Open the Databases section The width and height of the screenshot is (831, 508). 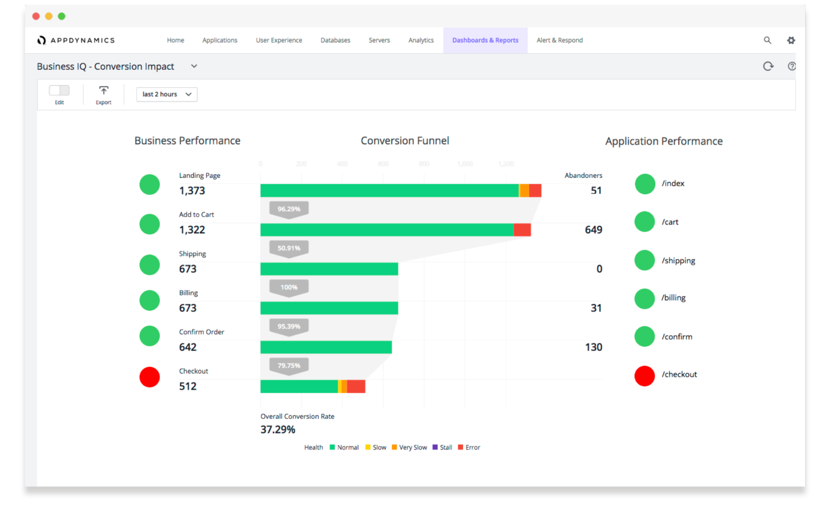click(x=335, y=40)
